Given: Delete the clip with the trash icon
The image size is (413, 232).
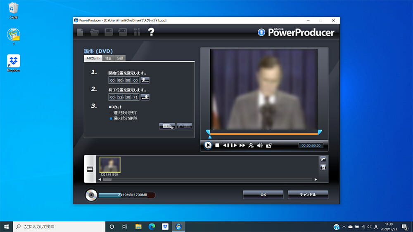Looking at the screenshot, I should click(323, 167).
